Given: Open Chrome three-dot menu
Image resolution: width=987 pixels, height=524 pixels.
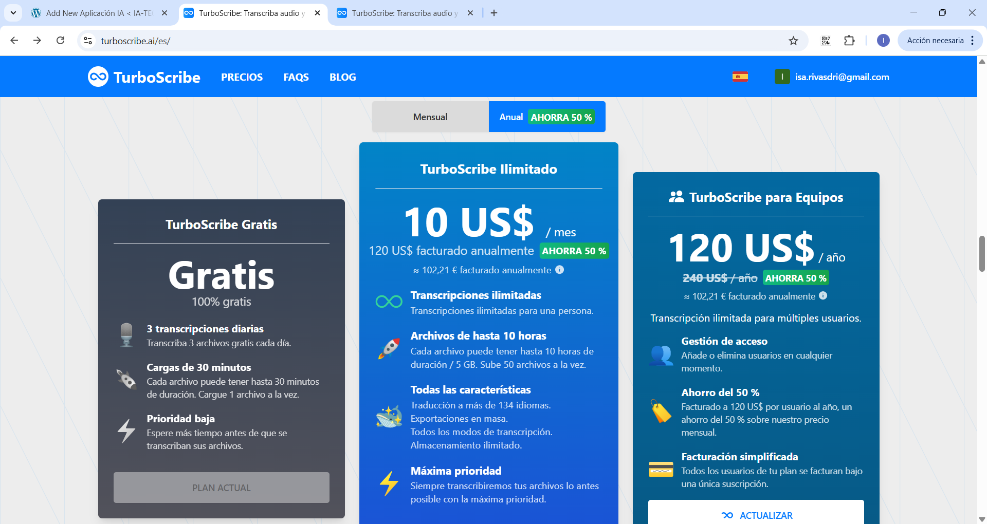Looking at the screenshot, I should click(x=972, y=41).
